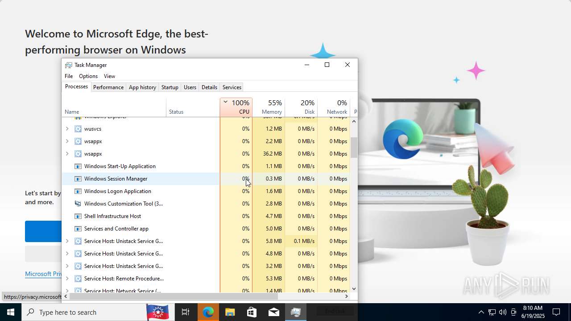Click the Windows Start-Up Application process icon

tap(78, 166)
